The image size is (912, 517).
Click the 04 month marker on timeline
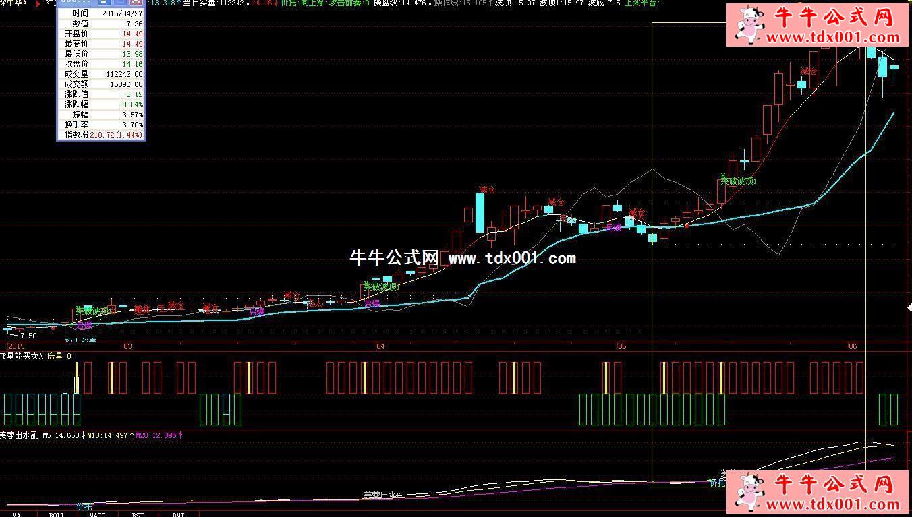tap(380, 346)
